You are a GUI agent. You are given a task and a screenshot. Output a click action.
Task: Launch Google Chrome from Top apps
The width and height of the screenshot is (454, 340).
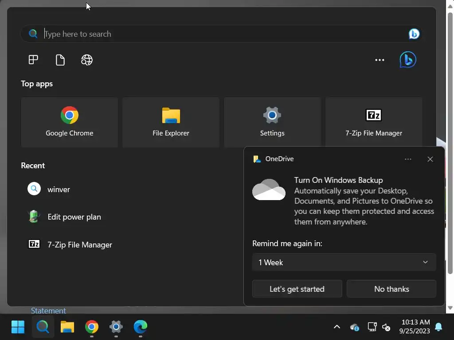coord(70,122)
